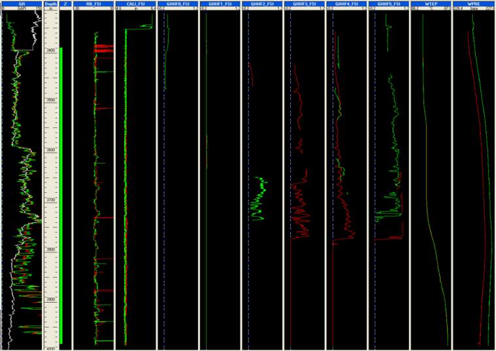Screen dimensions: 496x351
Task: Click the Depth track header
Action: click(51, 3)
